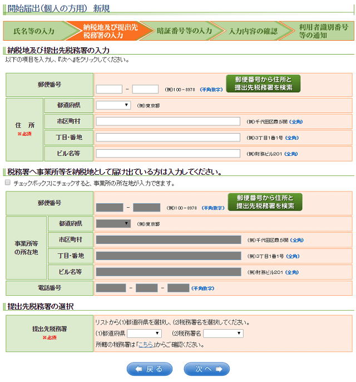
Task: Click the first postal code field in the address section
Action: (x=109, y=89)
